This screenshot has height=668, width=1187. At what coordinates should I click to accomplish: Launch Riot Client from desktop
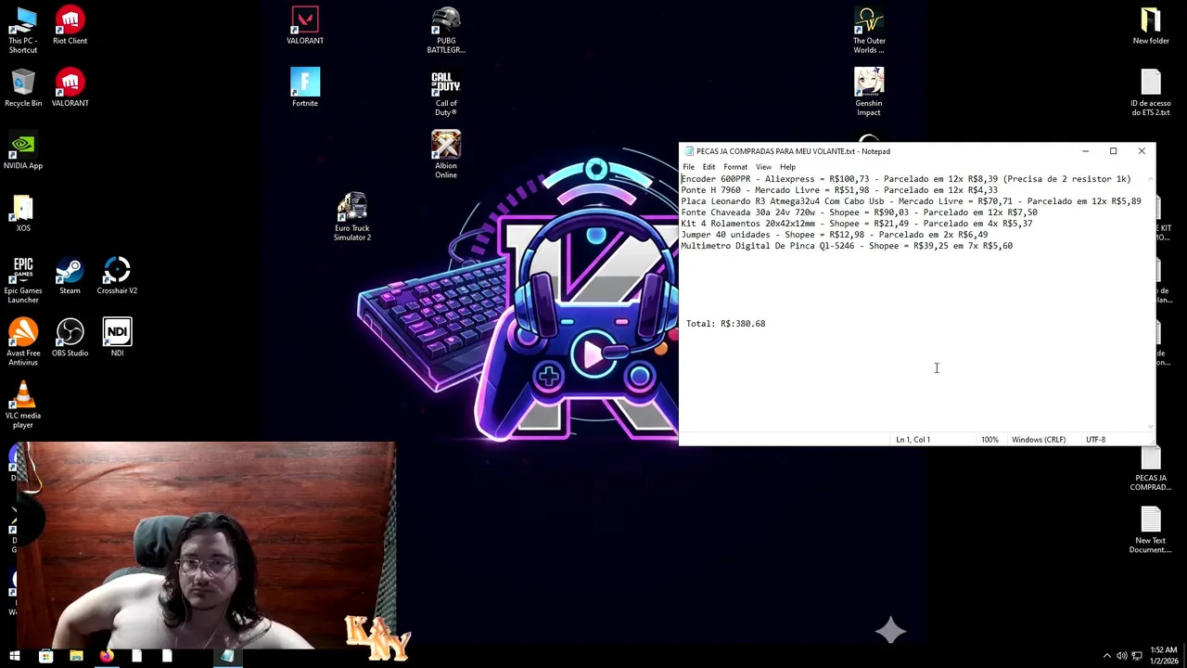click(70, 25)
